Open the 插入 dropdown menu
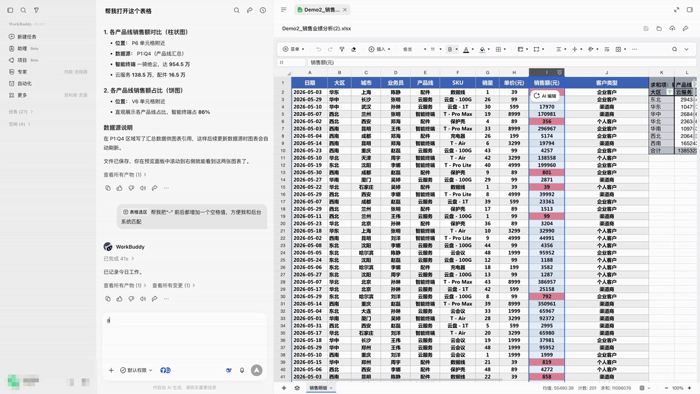 [x=379, y=49]
